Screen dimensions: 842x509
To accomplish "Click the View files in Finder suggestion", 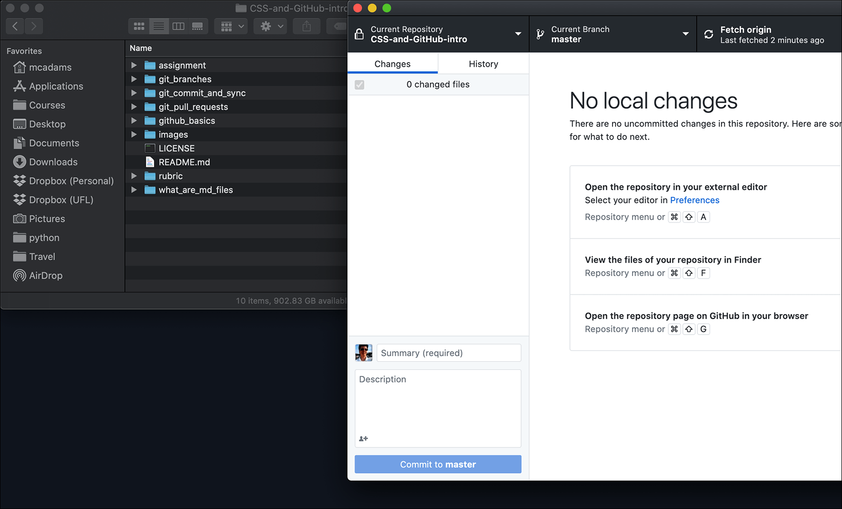I will [x=706, y=266].
